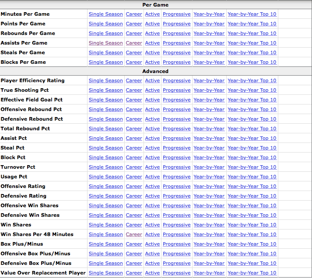Viewport: 312px width, 278px height.
Task: Open Career leaders for Win Shares Per 48 Minutes
Action: pos(134,234)
